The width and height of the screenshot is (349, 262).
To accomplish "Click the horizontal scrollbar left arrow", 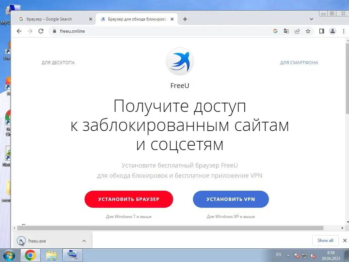I will (x=14, y=228).
